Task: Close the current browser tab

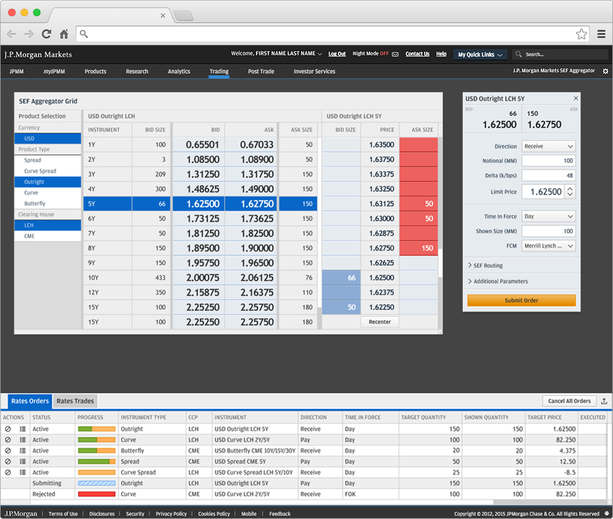Action: click(x=163, y=16)
